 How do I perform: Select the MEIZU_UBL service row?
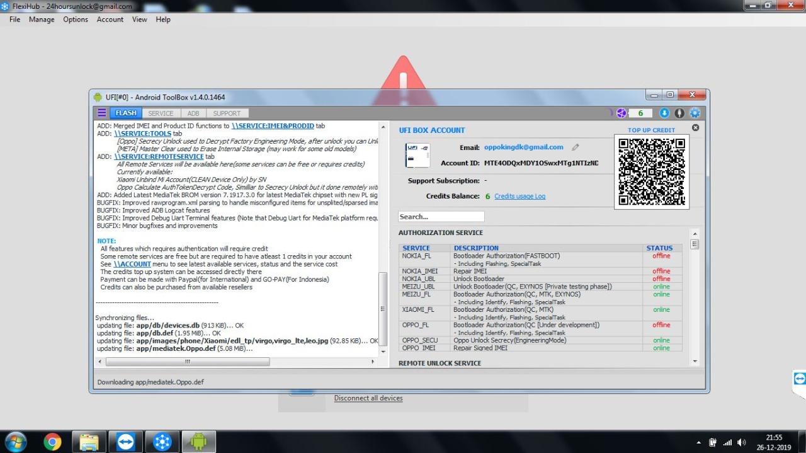(x=541, y=286)
